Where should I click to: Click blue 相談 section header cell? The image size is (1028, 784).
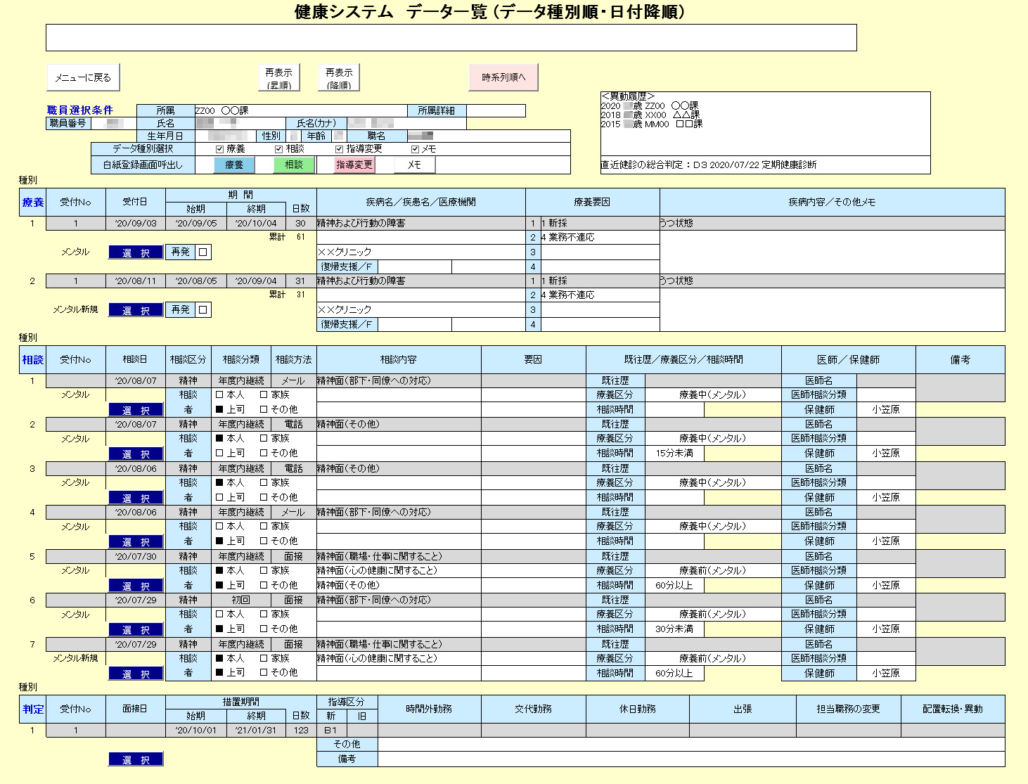coord(33,360)
